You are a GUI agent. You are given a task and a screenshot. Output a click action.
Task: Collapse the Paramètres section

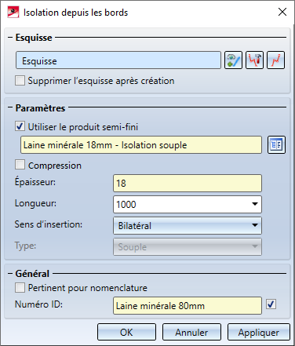(10, 107)
